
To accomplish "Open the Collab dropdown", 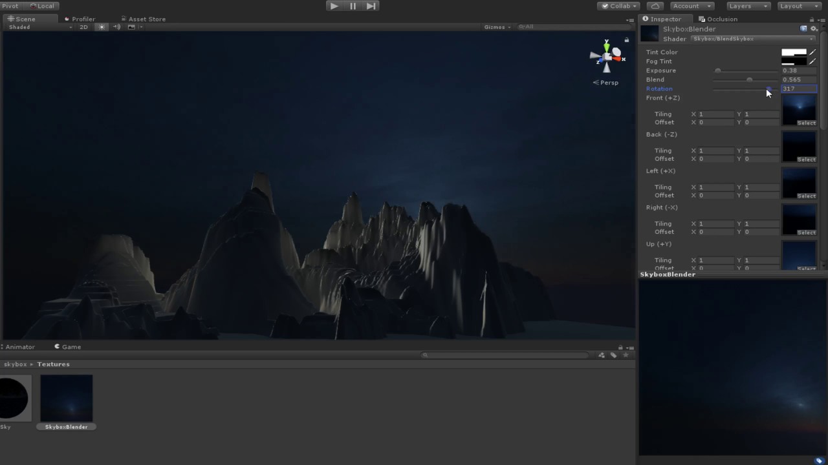I will pos(618,6).
